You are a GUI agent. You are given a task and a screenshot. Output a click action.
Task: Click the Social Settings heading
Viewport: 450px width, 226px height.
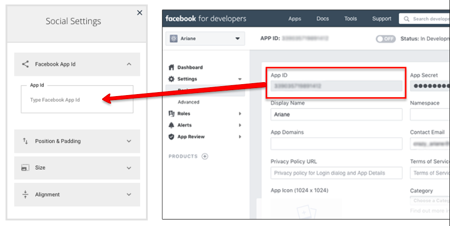pos(73,21)
